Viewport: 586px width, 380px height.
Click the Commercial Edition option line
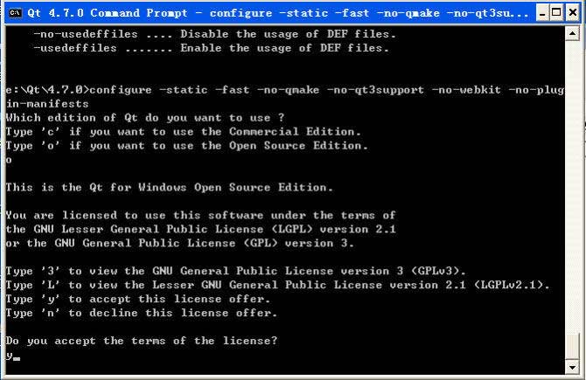[183, 132]
